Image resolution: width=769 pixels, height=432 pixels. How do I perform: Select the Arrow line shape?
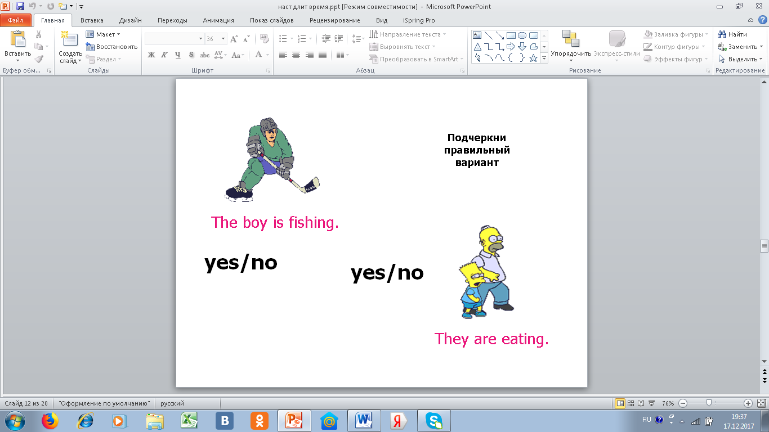coord(500,35)
